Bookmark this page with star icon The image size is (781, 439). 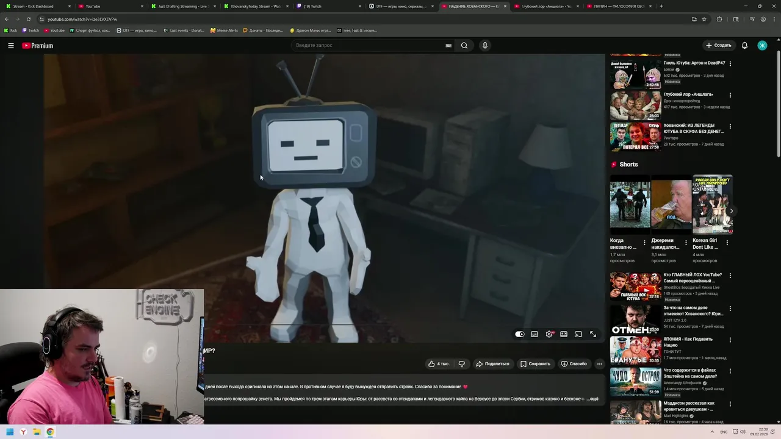pyautogui.click(x=704, y=19)
